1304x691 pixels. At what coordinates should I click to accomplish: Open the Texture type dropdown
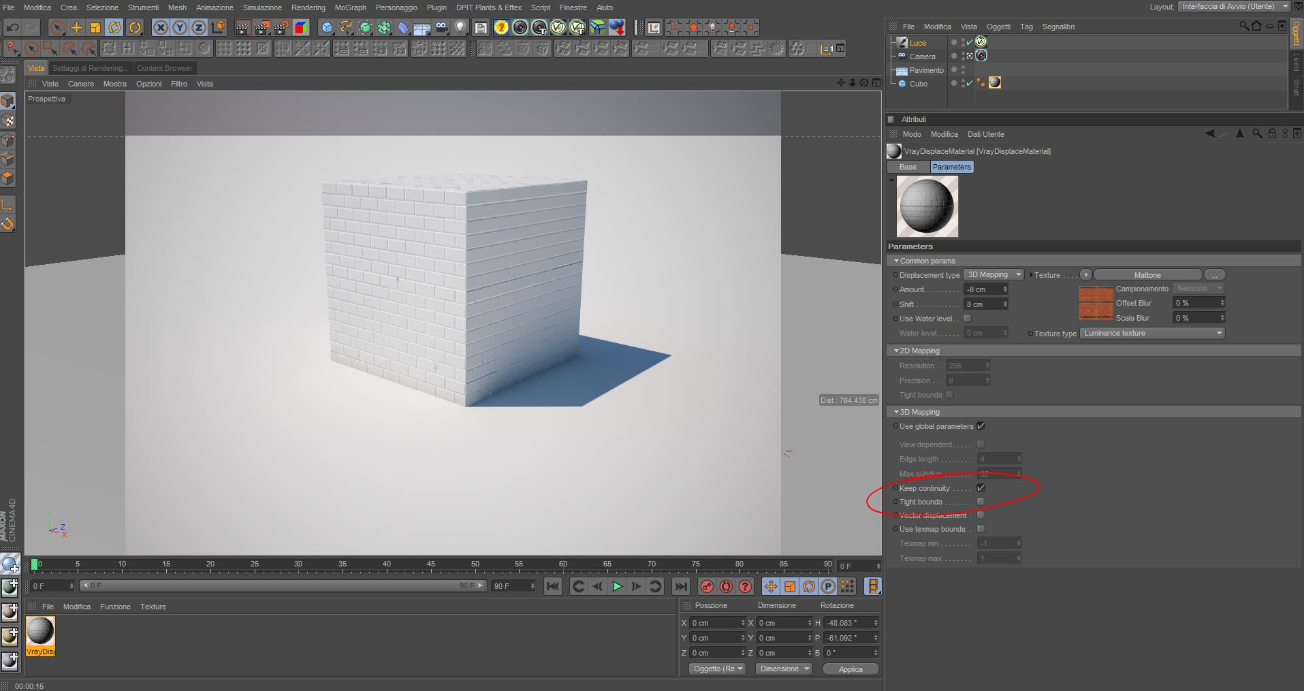click(x=1151, y=334)
